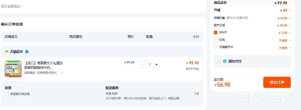This screenshot has width=301, height=110.
Task: Expand 店铺优惠 ¥10.00 dropdown arrow
Action: tap(290, 18)
